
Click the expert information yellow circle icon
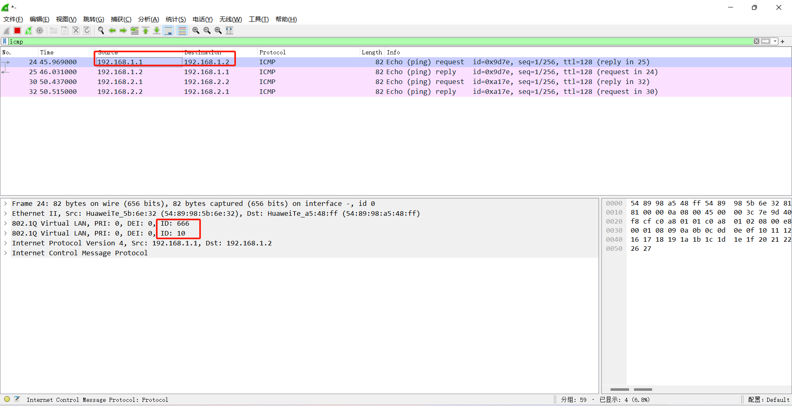7,399
